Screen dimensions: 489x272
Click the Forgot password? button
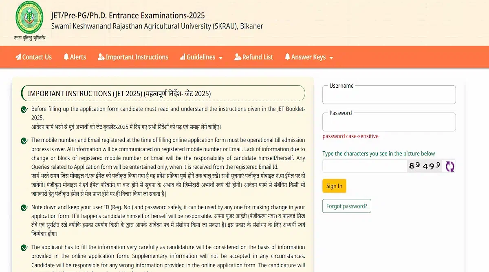347,206
